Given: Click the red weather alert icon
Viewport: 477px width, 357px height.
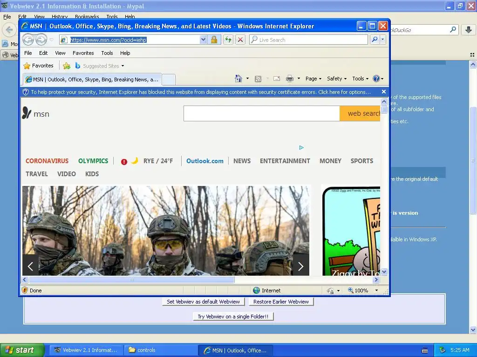Looking at the screenshot, I should coord(124,162).
